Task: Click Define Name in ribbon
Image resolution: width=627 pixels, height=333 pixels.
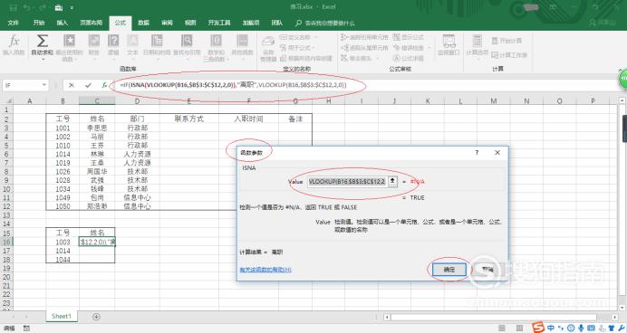Action: (298, 37)
